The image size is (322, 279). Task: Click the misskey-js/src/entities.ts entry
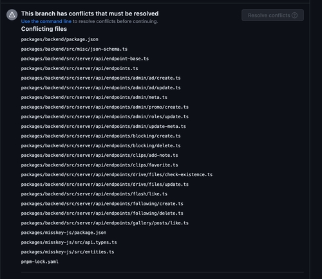pyautogui.click(x=68, y=252)
